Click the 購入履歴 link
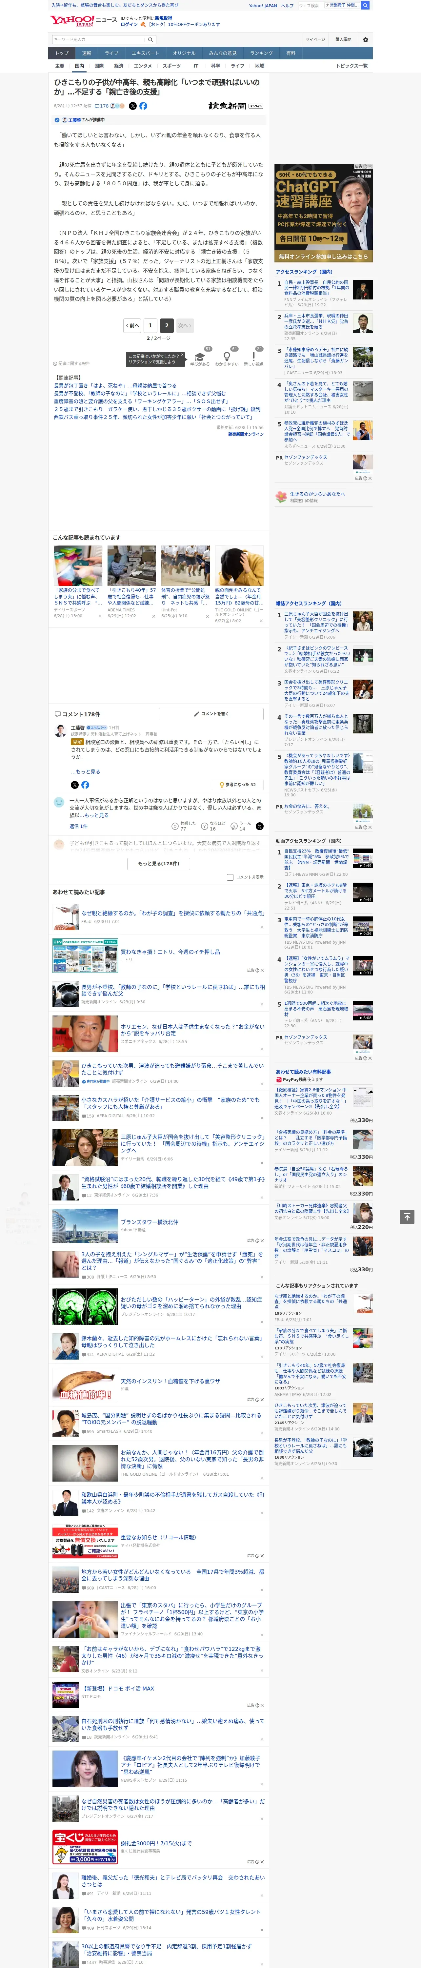The width and height of the screenshot is (421, 1968). (x=343, y=39)
